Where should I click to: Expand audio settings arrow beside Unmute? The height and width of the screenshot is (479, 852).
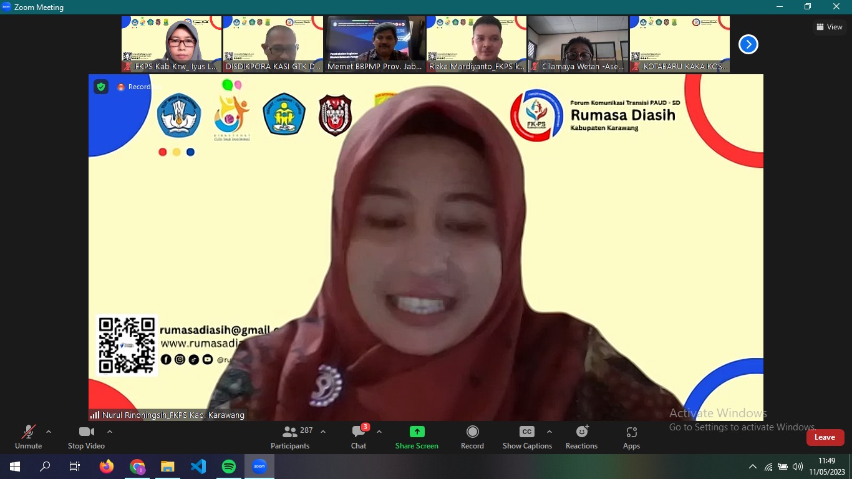click(49, 432)
